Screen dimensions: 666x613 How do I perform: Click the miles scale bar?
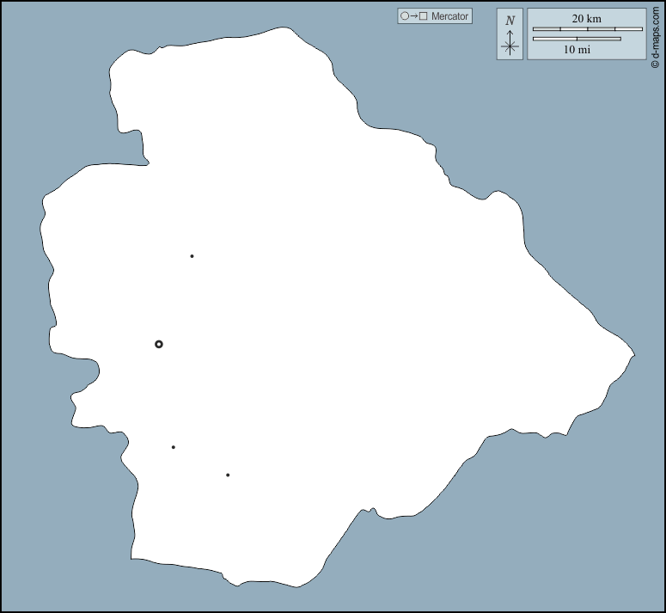click(577, 39)
